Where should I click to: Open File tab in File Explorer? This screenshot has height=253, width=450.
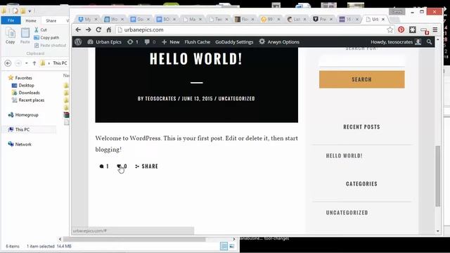coord(11,20)
